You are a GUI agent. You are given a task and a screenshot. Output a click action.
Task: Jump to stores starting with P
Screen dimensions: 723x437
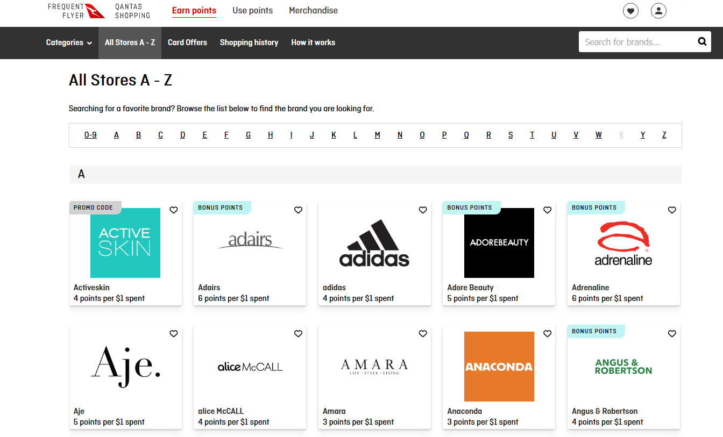tap(444, 135)
